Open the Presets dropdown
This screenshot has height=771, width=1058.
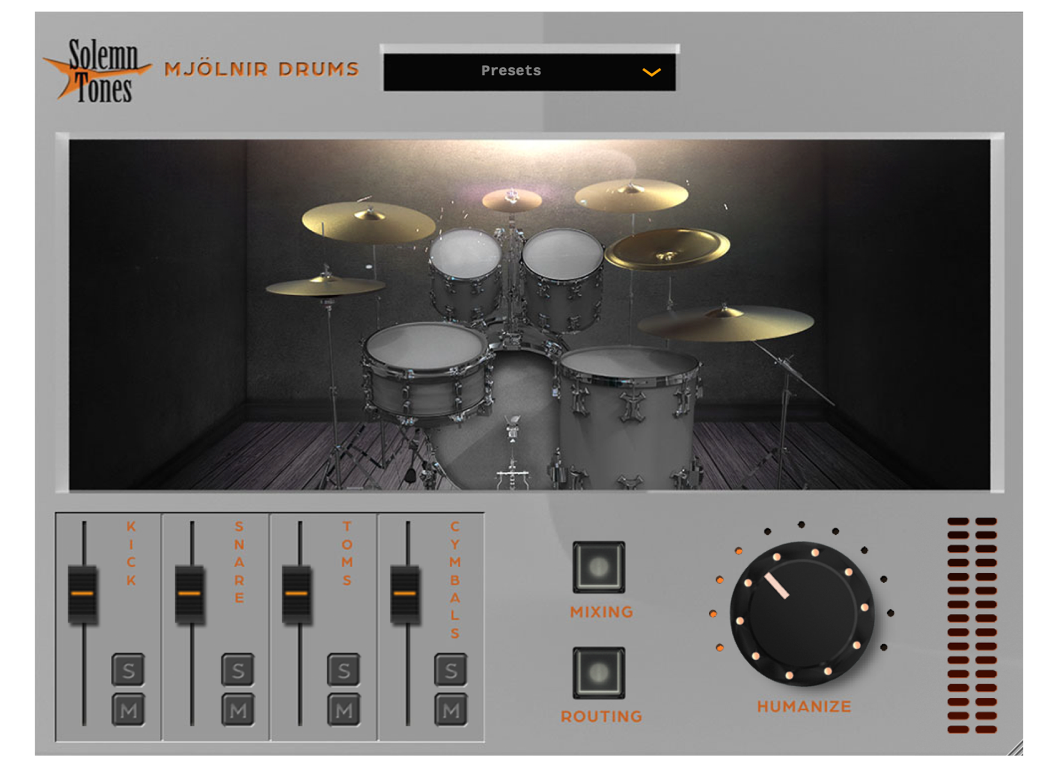coord(530,72)
